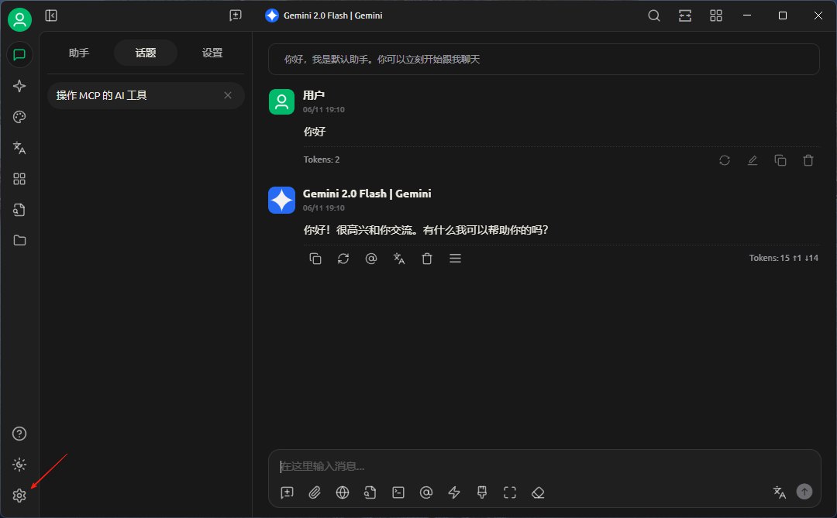
Task: Click the clear context brush icon
Action: click(482, 492)
